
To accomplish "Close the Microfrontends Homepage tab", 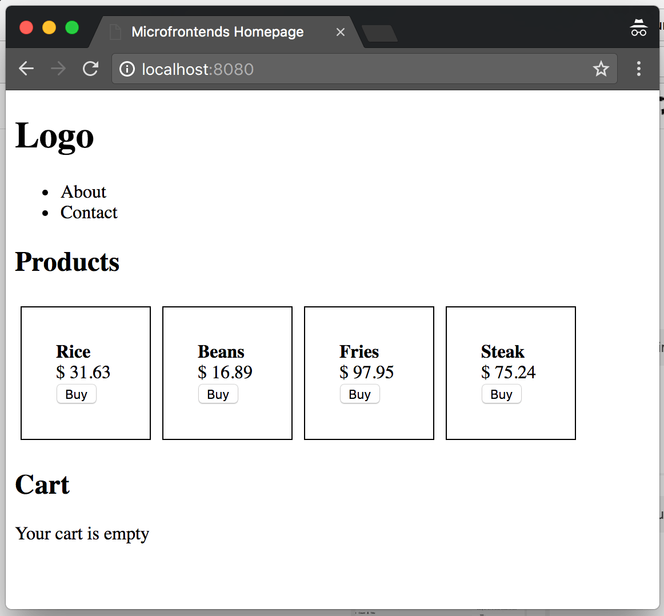I will click(341, 32).
